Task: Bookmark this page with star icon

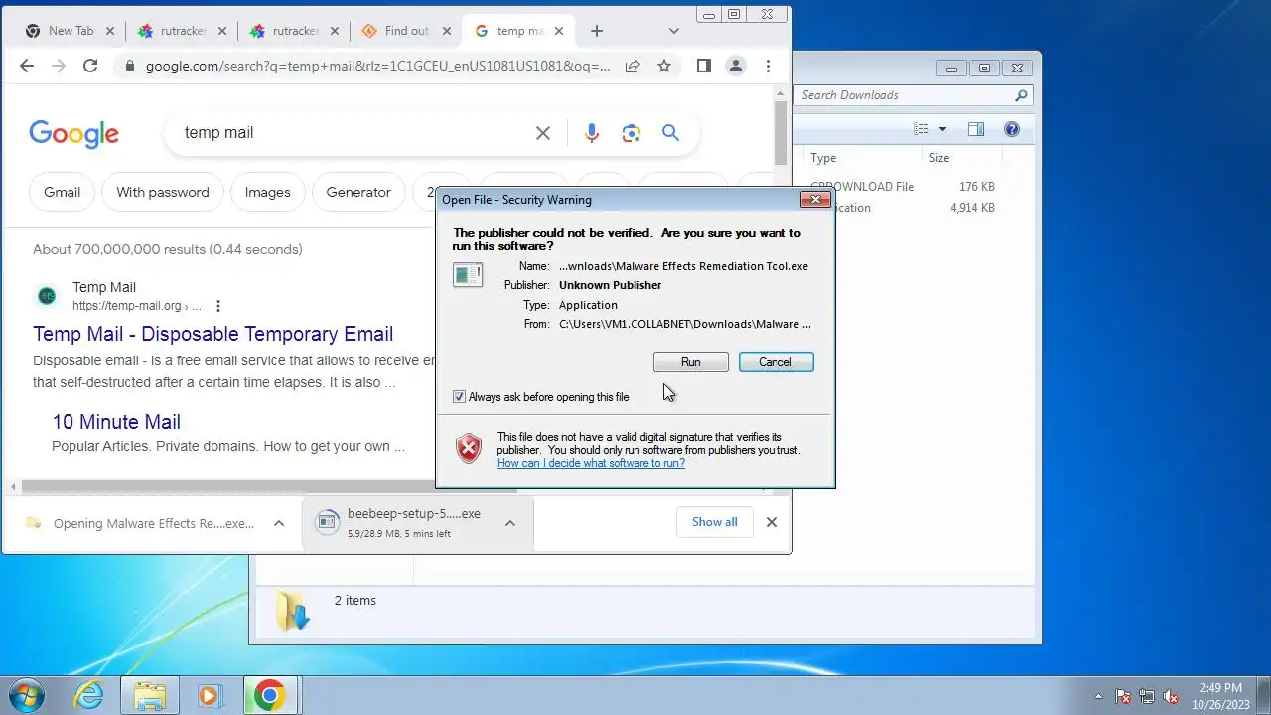Action: [x=664, y=66]
